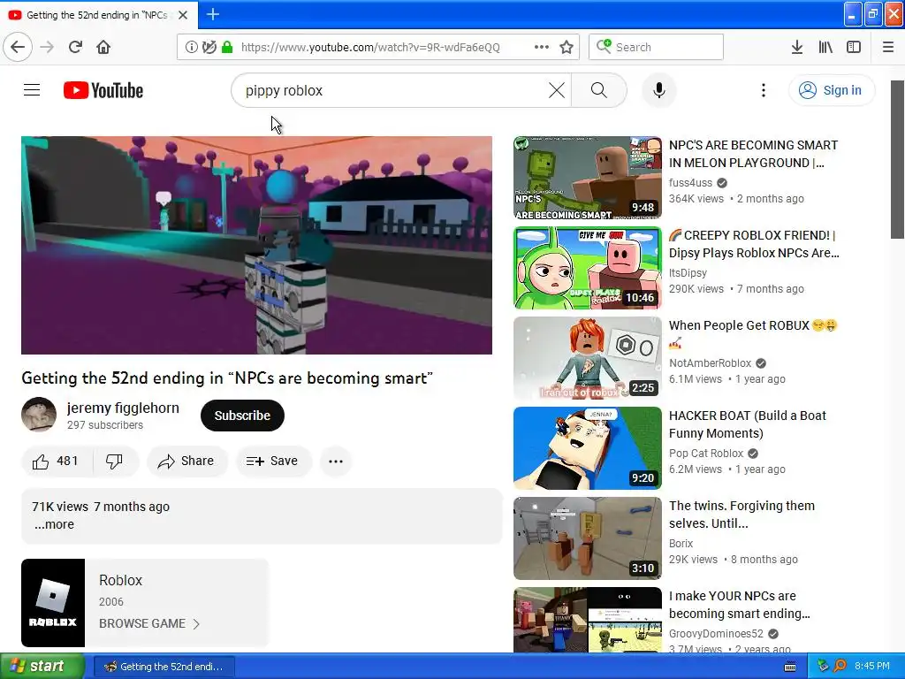Open Borix channel link
Viewport: 905px width, 679px height.
[681, 544]
